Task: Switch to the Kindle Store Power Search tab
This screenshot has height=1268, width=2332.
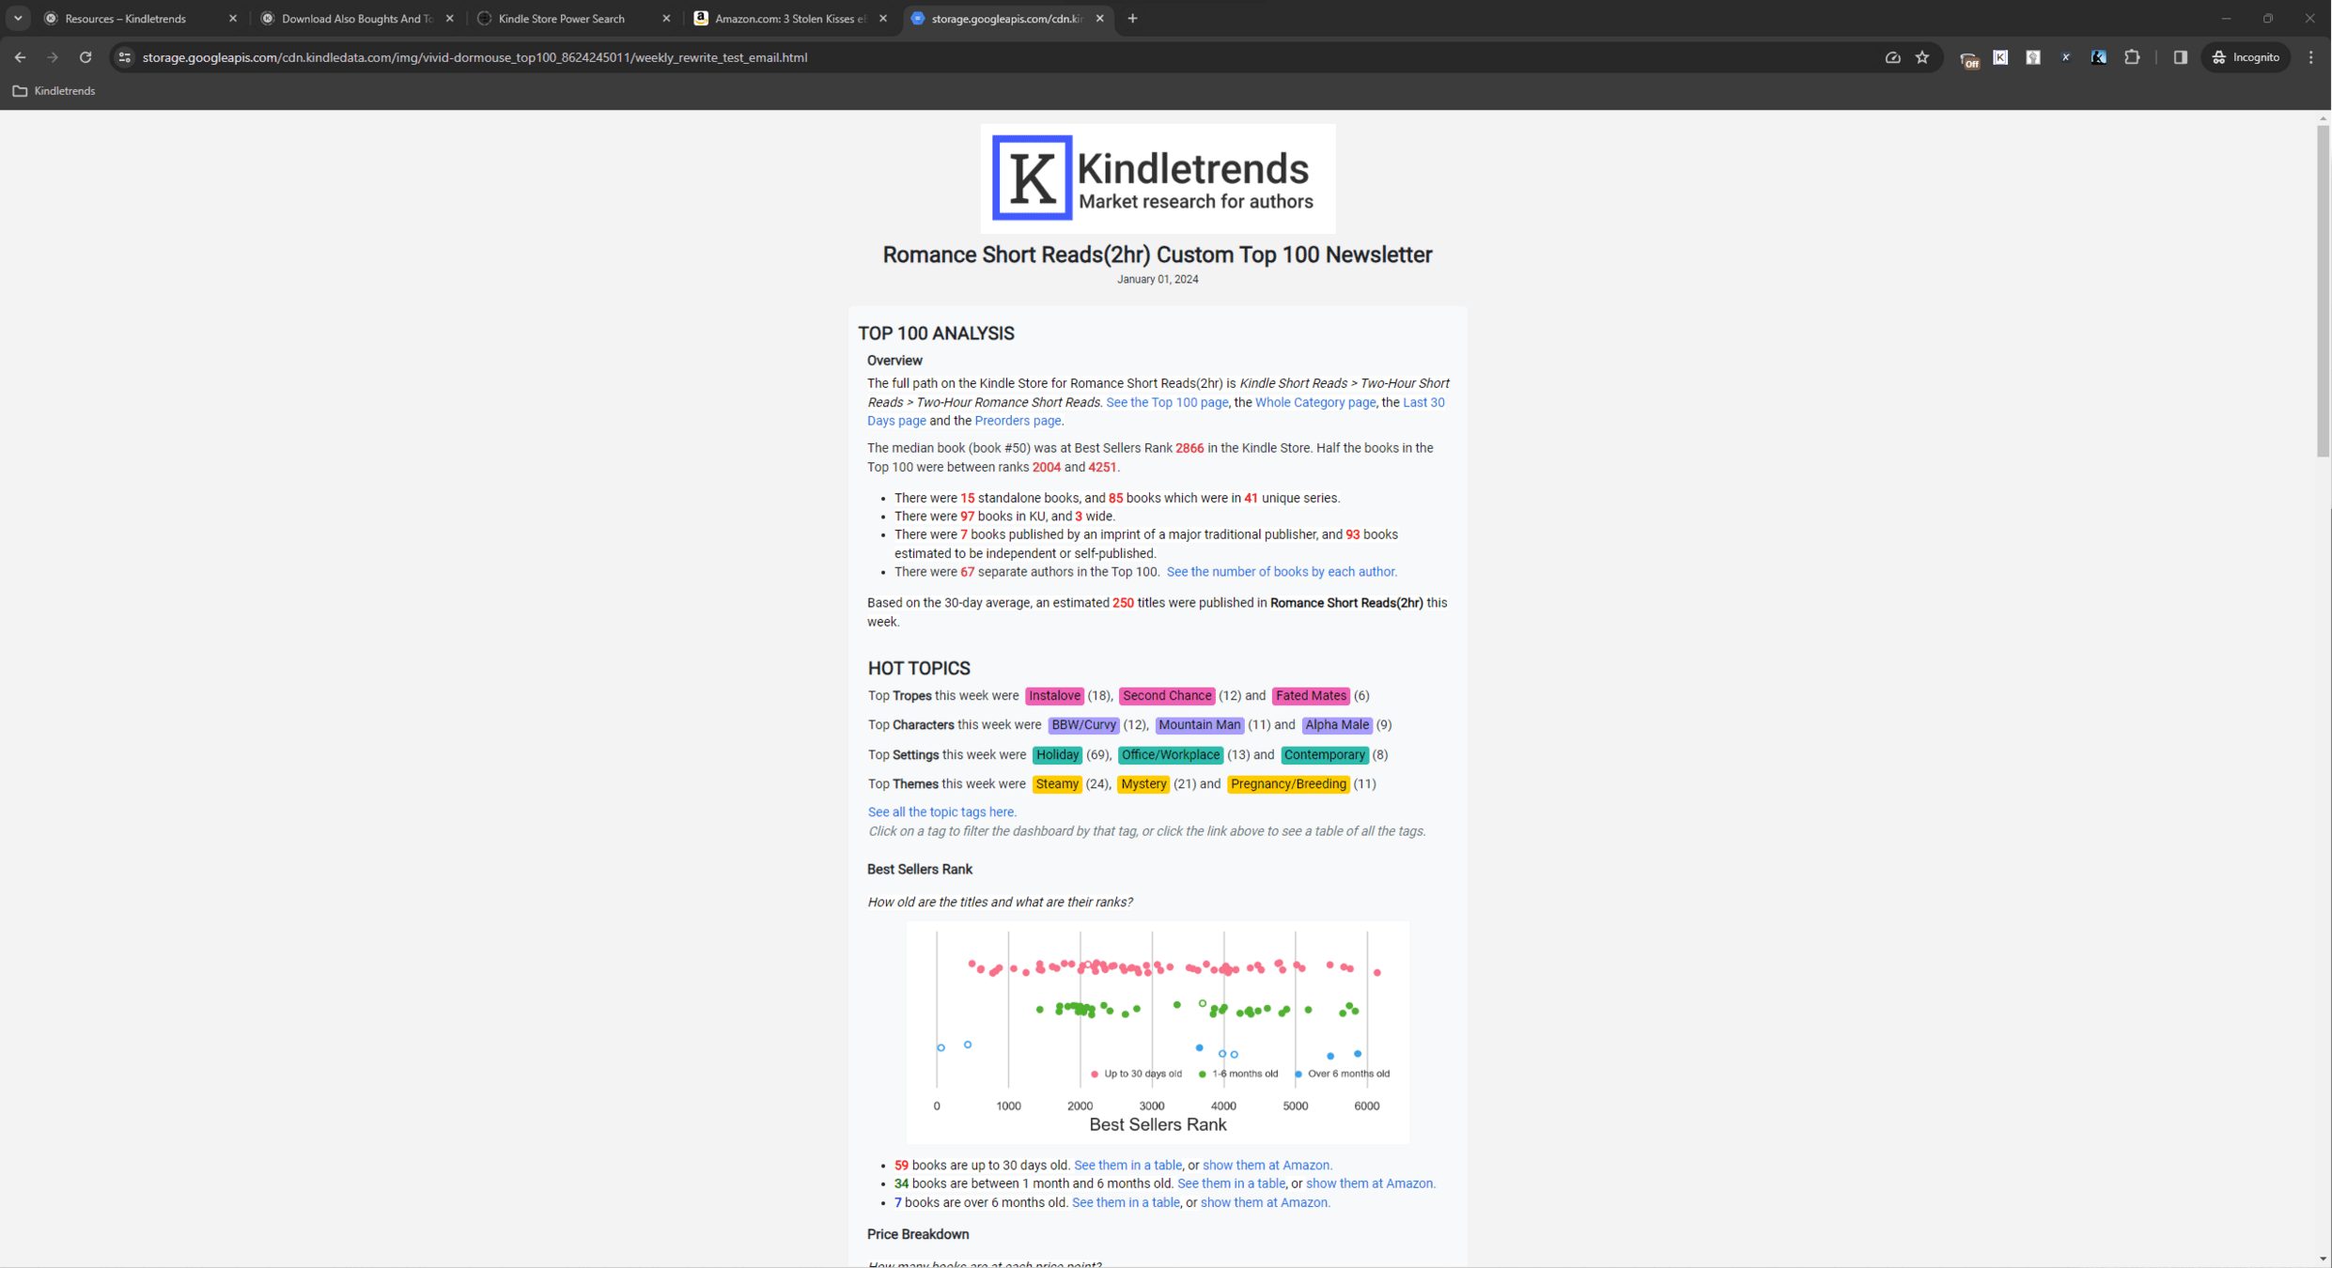Action: [562, 19]
